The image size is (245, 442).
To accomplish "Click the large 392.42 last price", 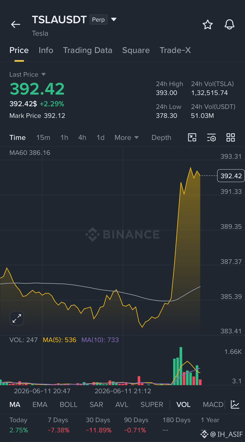I will pyautogui.click(x=37, y=89).
